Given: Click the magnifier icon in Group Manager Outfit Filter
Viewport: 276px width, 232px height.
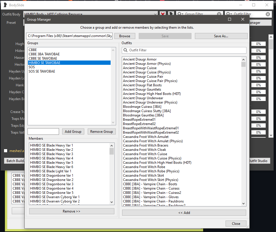Looking at the screenshot, I should click(x=125, y=50).
